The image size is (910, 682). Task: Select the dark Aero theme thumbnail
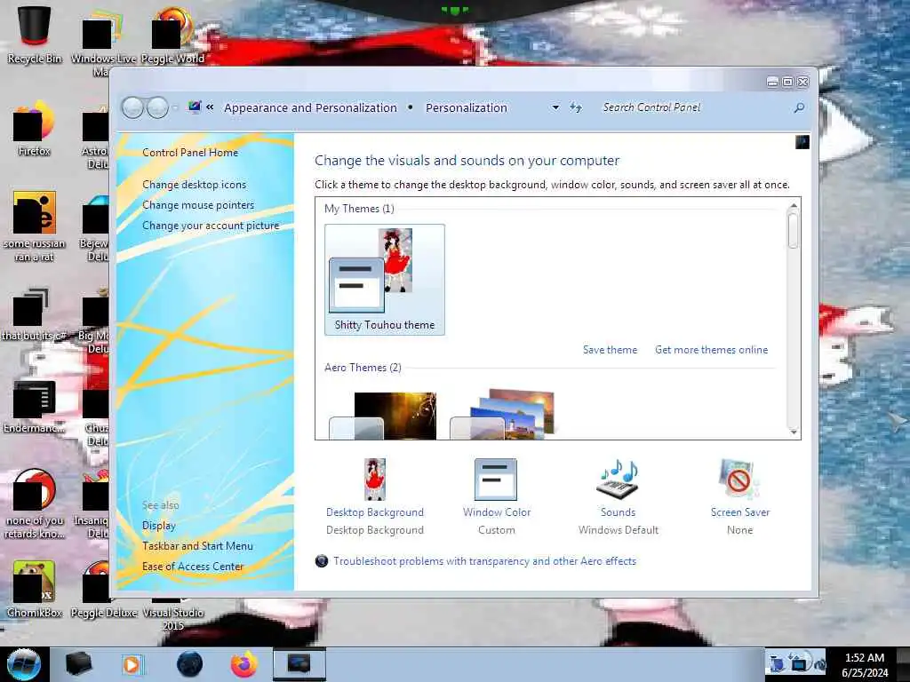click(x=383, y=416)
